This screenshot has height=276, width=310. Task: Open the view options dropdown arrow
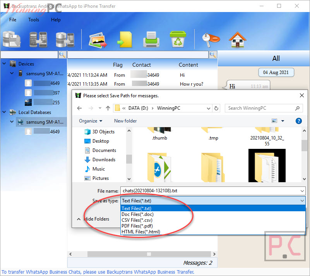(283, 121)
